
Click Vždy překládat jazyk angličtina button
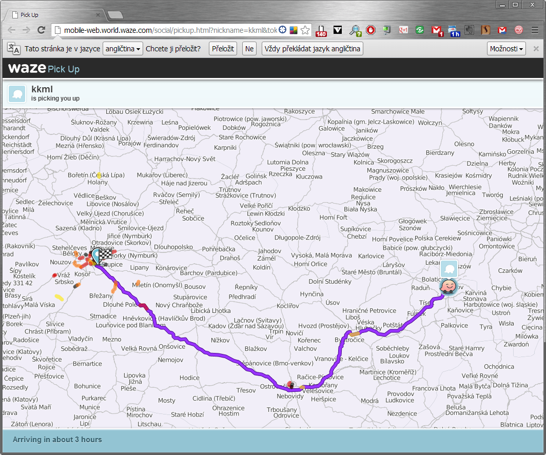313,49
